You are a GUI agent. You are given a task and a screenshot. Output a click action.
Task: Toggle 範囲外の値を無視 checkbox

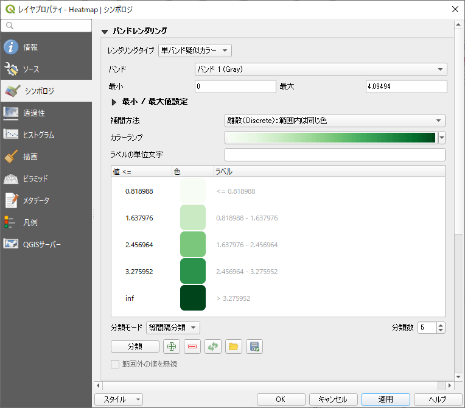[115, 364]
